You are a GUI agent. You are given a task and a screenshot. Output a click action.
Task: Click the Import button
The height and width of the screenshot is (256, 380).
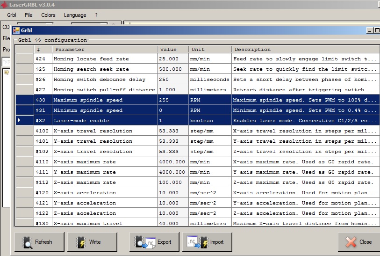207,242
